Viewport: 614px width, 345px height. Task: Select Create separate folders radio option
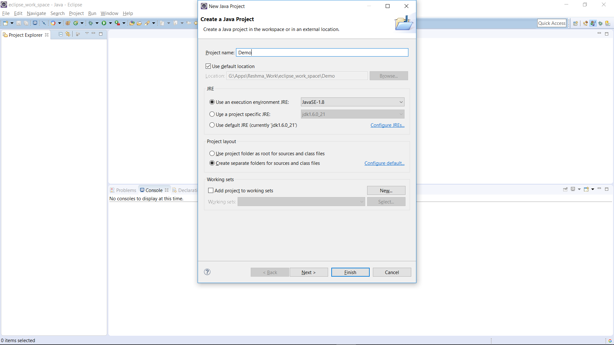(x=212, y=163)
